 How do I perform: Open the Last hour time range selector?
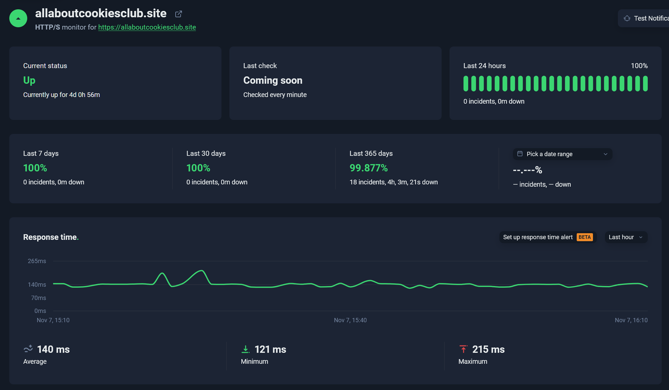click(626, 237)
